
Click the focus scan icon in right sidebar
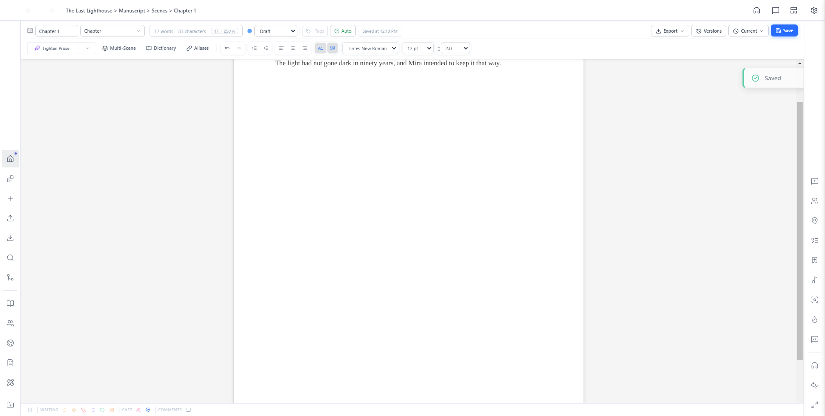tap(815, 300)
